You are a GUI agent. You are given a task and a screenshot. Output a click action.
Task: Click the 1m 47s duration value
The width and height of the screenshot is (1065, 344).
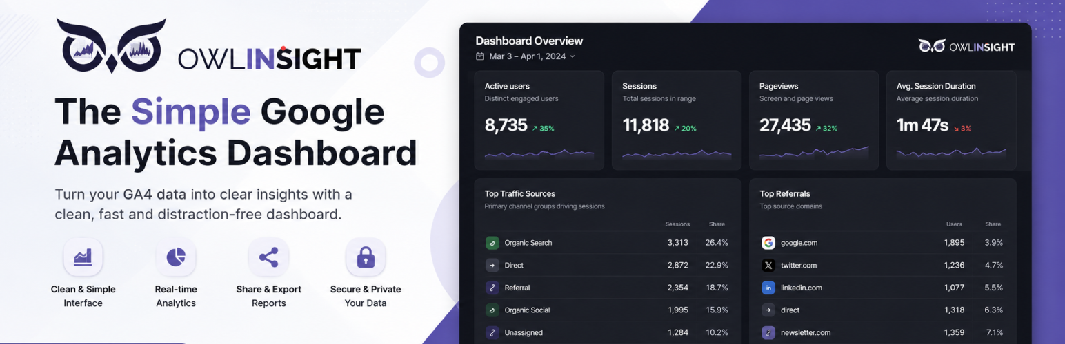click(922, 125)
